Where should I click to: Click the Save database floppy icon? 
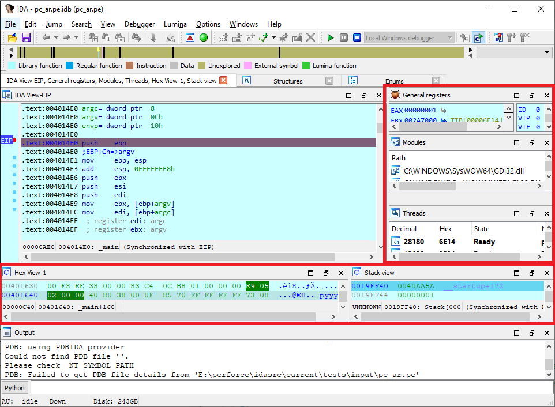(x=26, y=37)
